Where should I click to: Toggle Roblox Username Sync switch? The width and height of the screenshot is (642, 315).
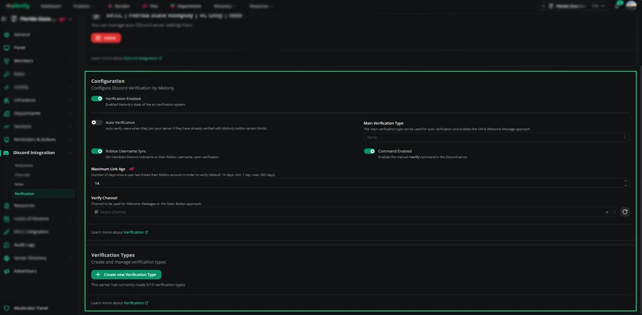97,151
